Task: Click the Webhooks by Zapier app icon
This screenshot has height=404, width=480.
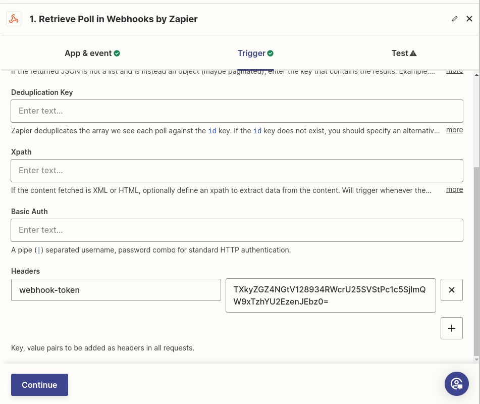Action: [14, 19]
